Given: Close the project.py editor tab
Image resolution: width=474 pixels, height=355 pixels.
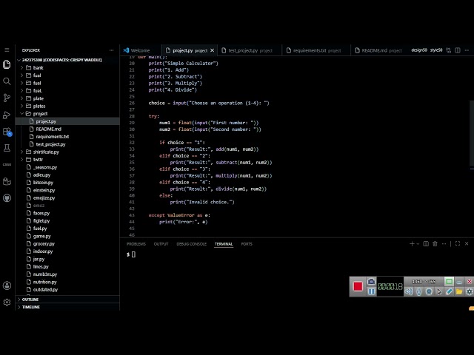Looking at the screenshot, I should pyautogui.click(x=213, y=50).
